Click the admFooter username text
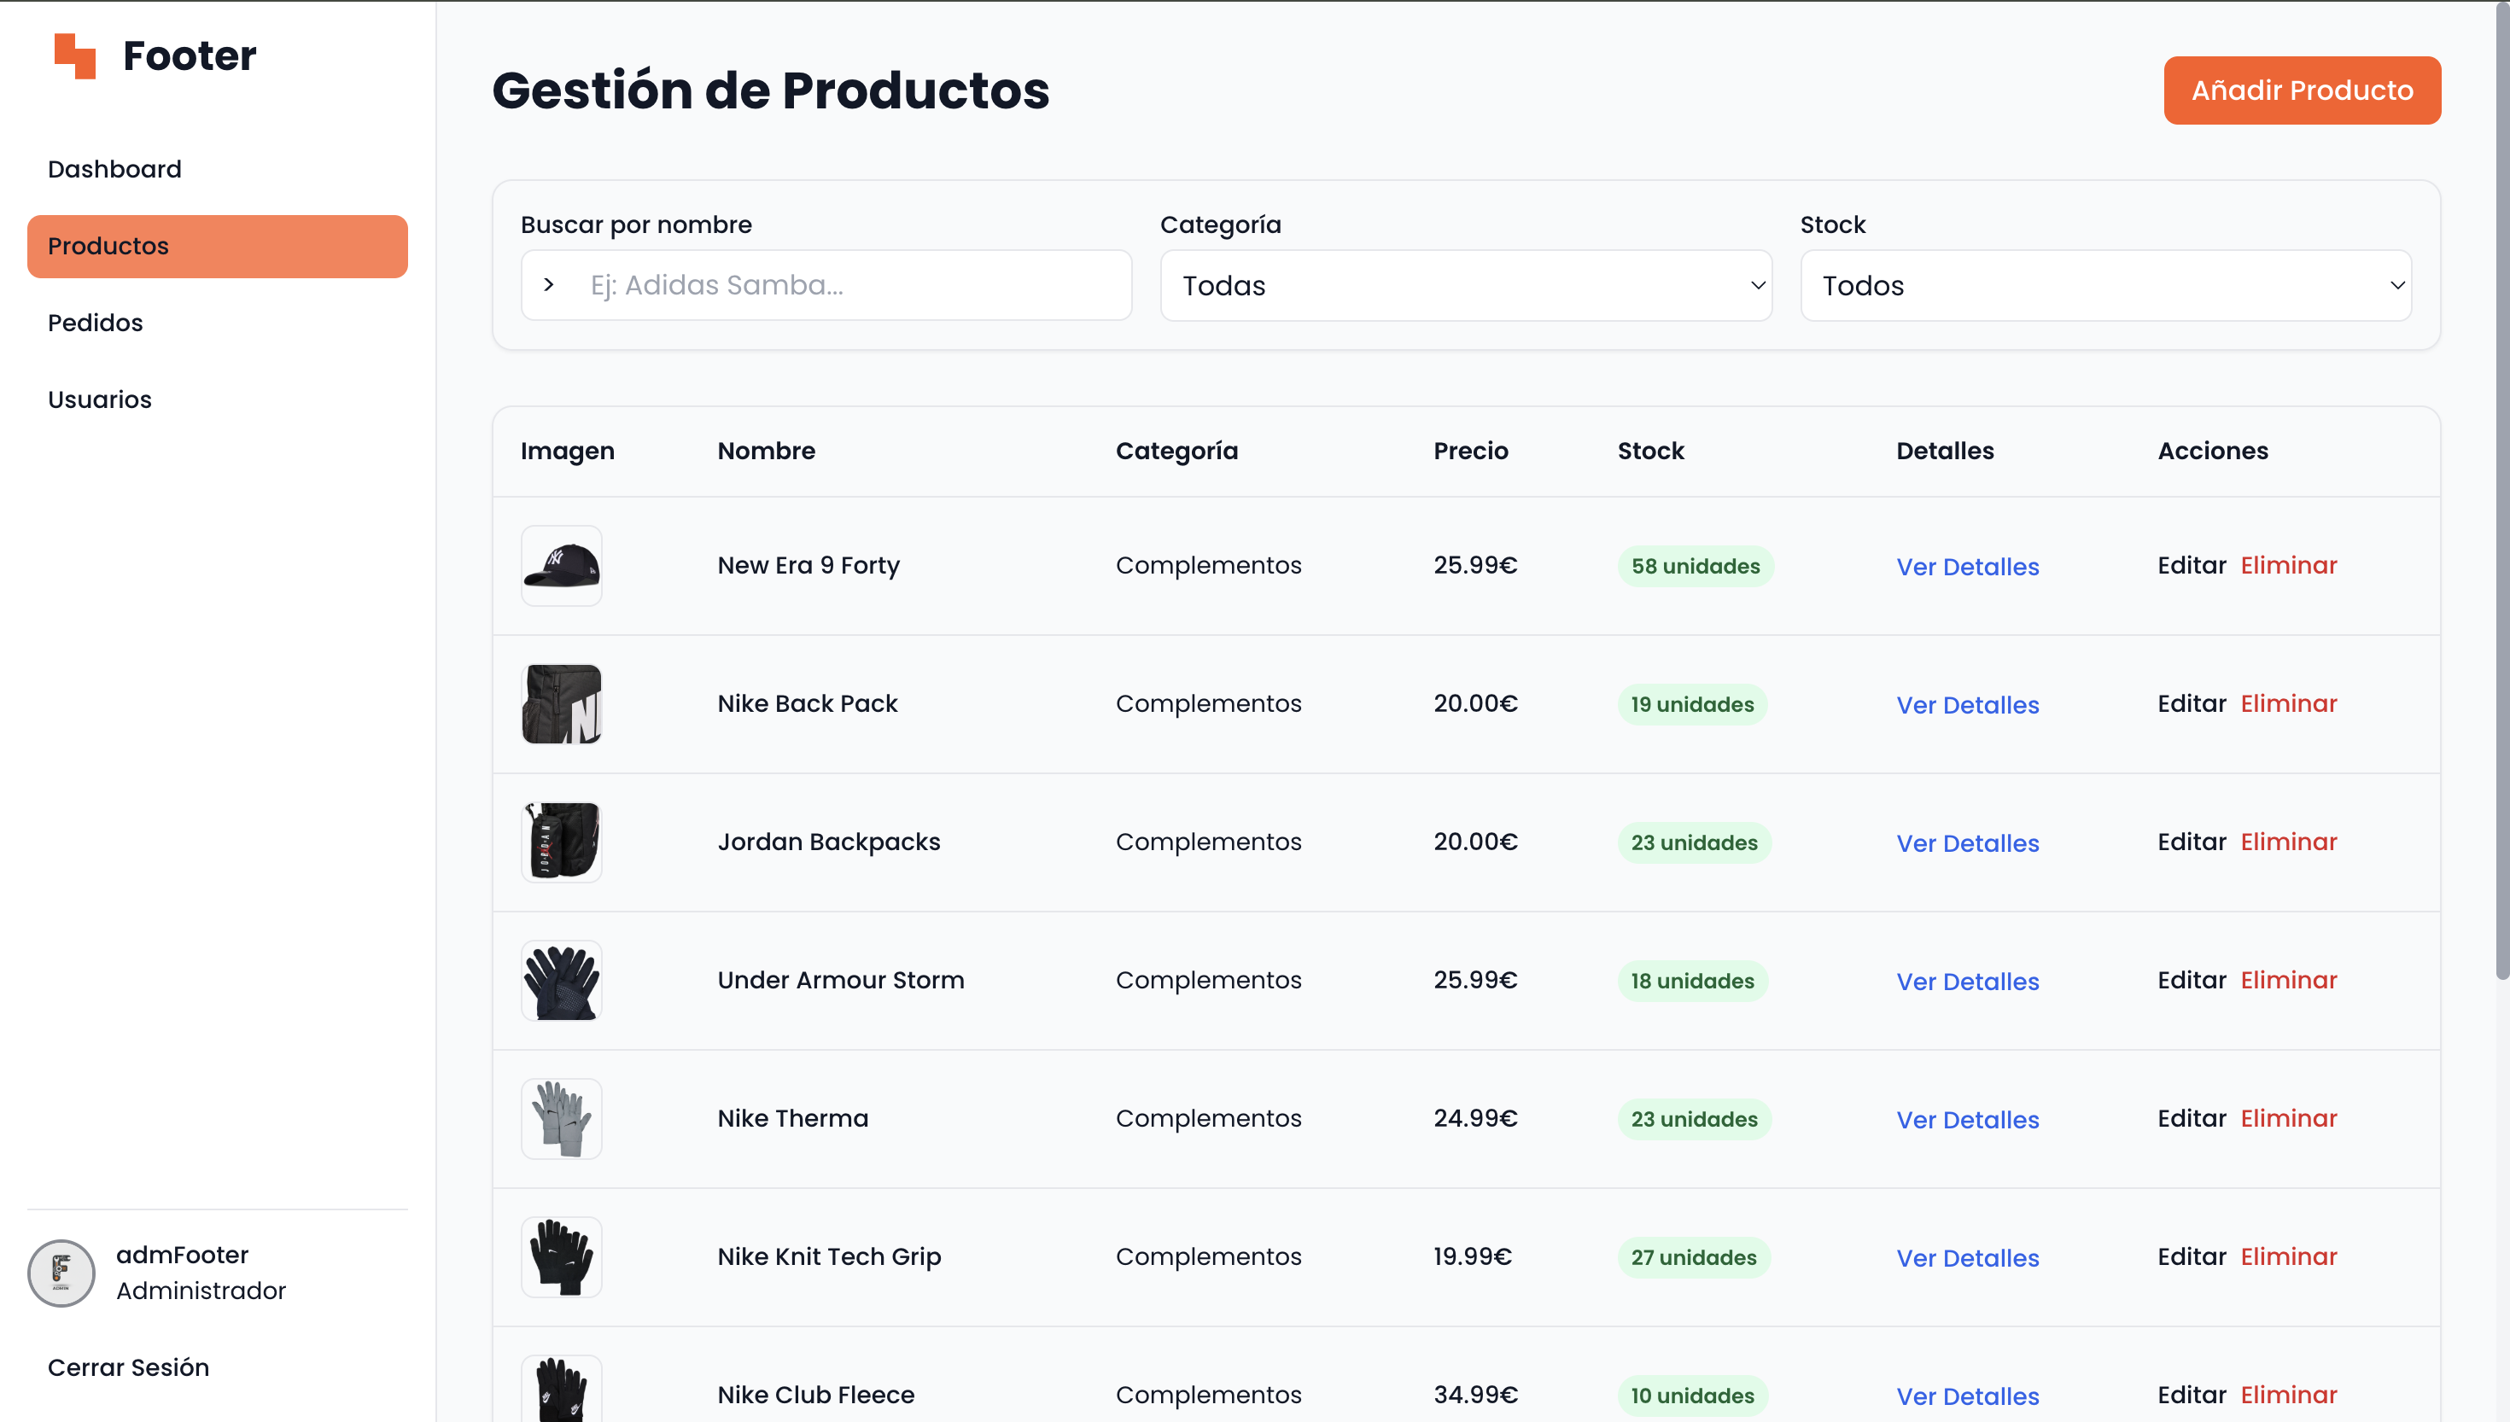 point(183,1255)
